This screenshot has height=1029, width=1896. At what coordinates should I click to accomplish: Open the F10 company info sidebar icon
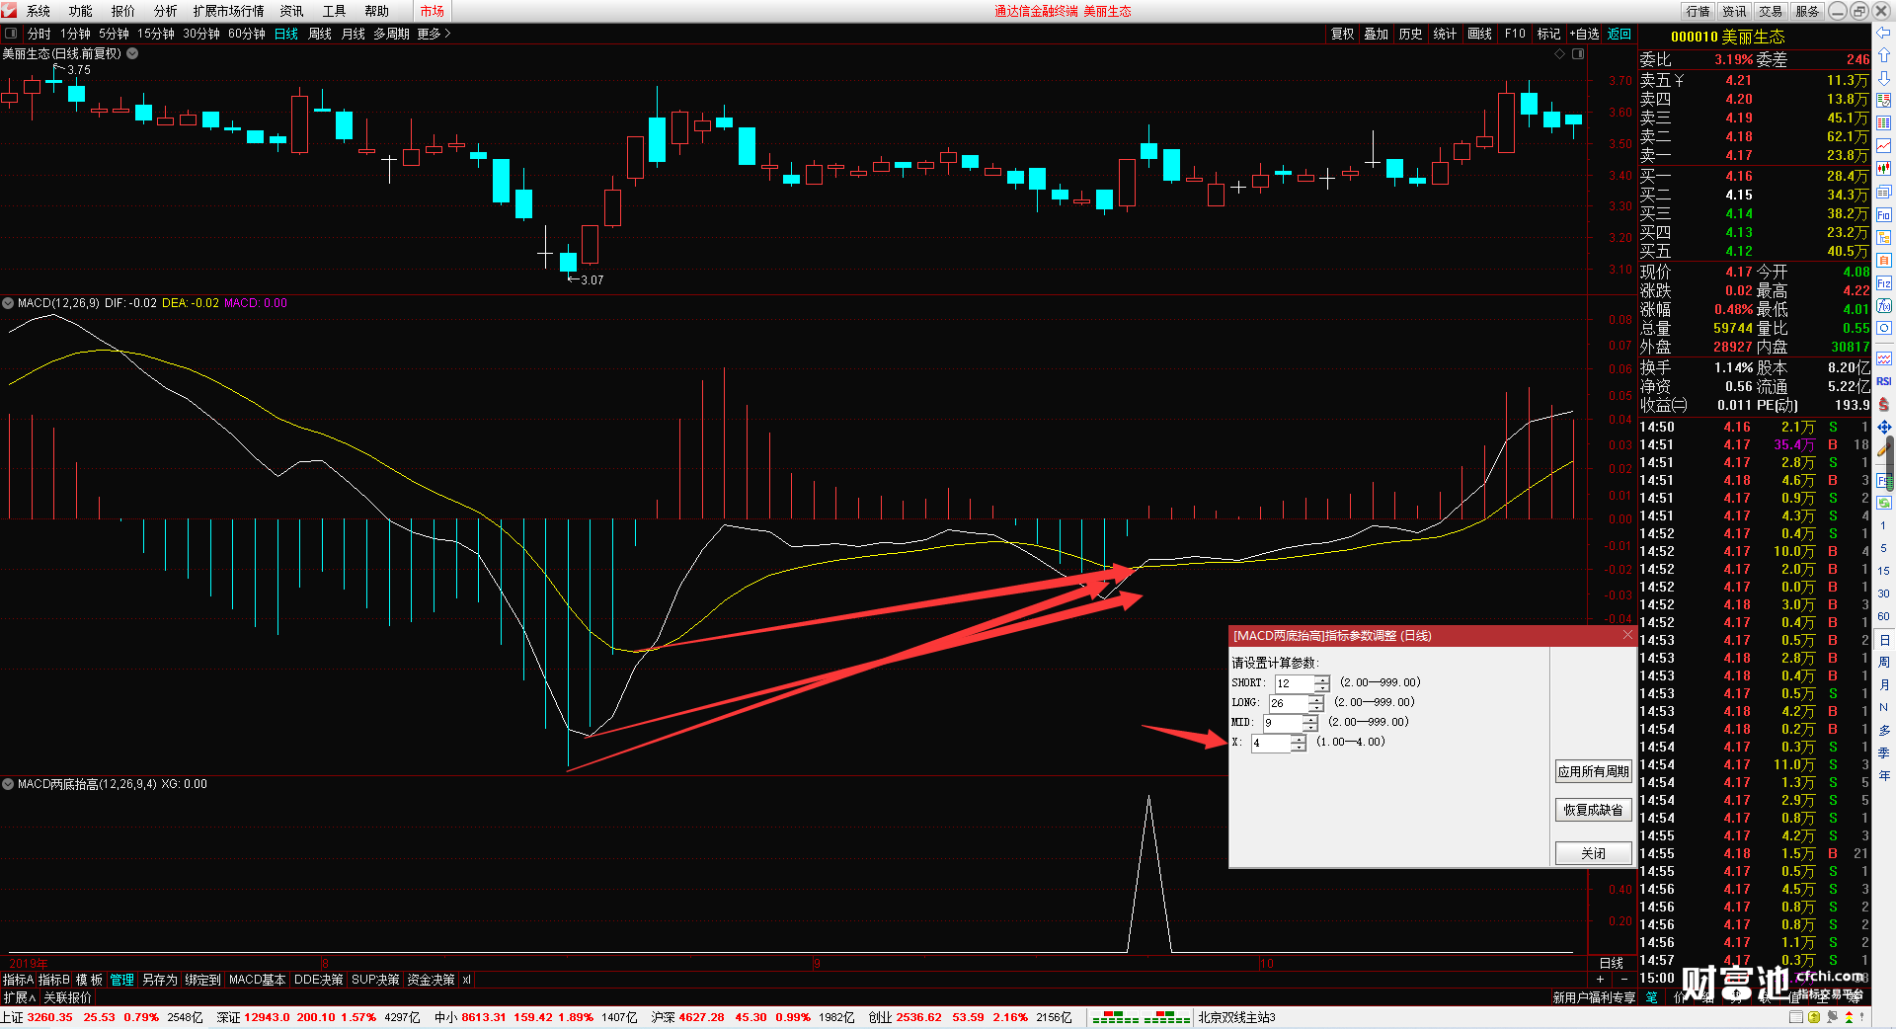tap(1884, 215)
